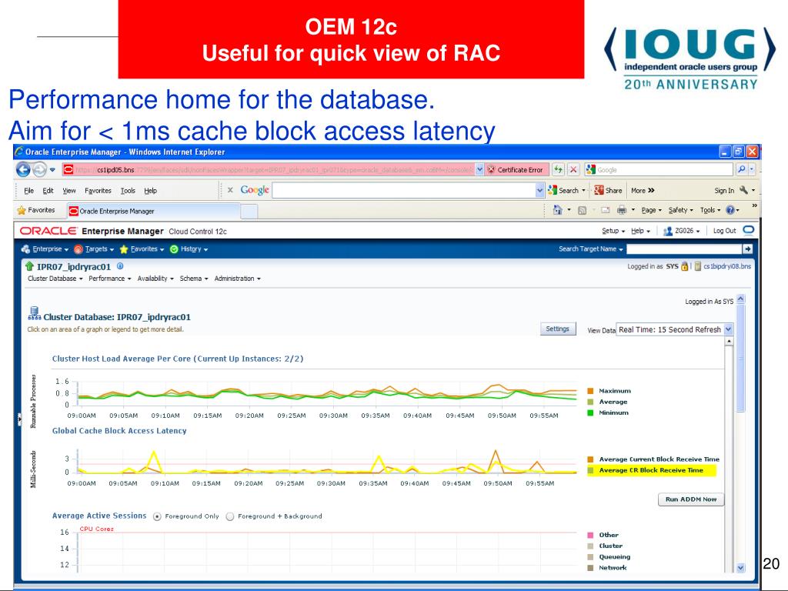Image resolution: width=788 pixels, height=591 pixels.
Task: Expand the Administration menu
Action: tap(237, 279)
